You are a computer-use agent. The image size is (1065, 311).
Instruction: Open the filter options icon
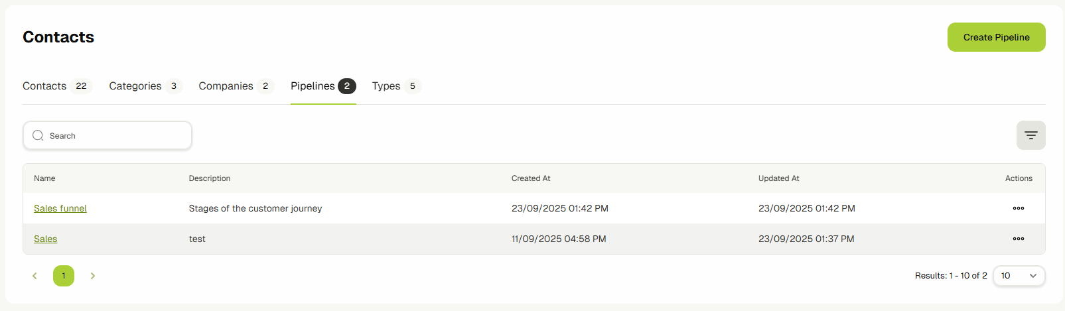(x=1030, y=135)
